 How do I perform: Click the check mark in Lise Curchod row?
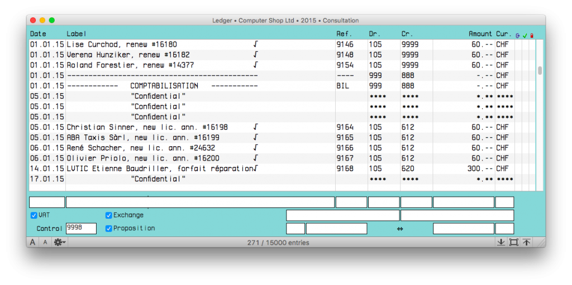click(256, 45)
